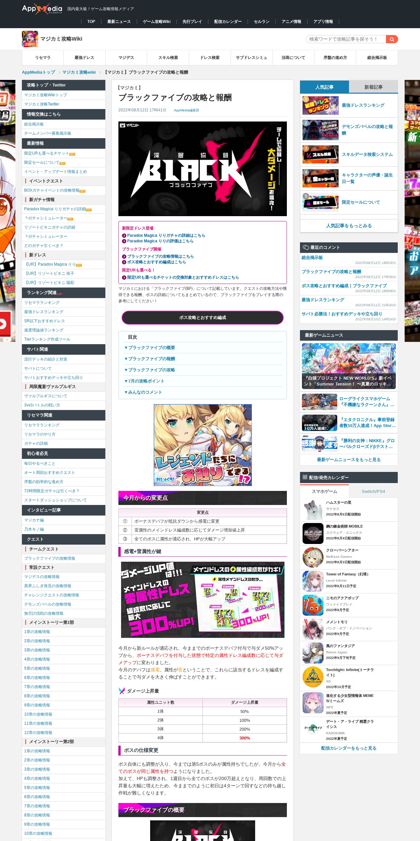The height and width of the screenshot is (841, 420).
Task: Open Paradox Magica りりガチャの詳細はこちら link
Action: 166,235
